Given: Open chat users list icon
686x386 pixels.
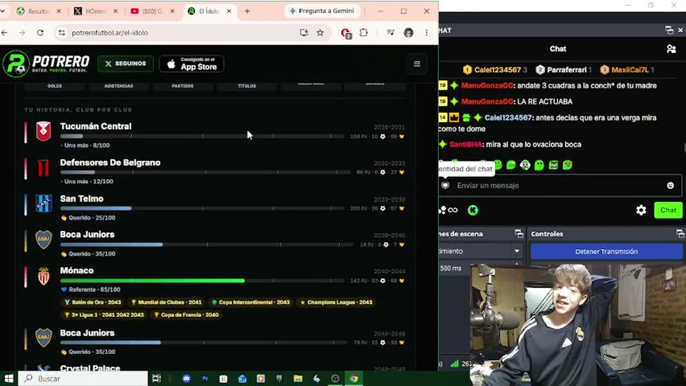Looking at the screenshot, I should click(x=671, y=49).
